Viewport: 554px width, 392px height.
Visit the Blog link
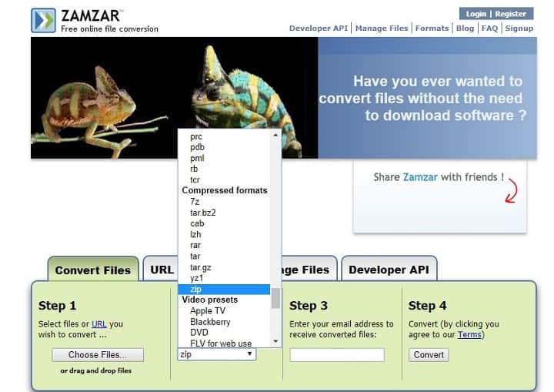[465, 28]
